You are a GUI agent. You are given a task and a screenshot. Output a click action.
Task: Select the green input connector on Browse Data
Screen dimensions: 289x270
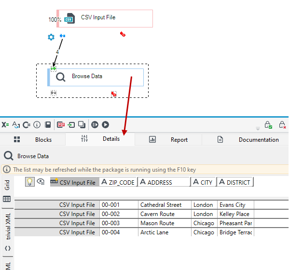54,68
